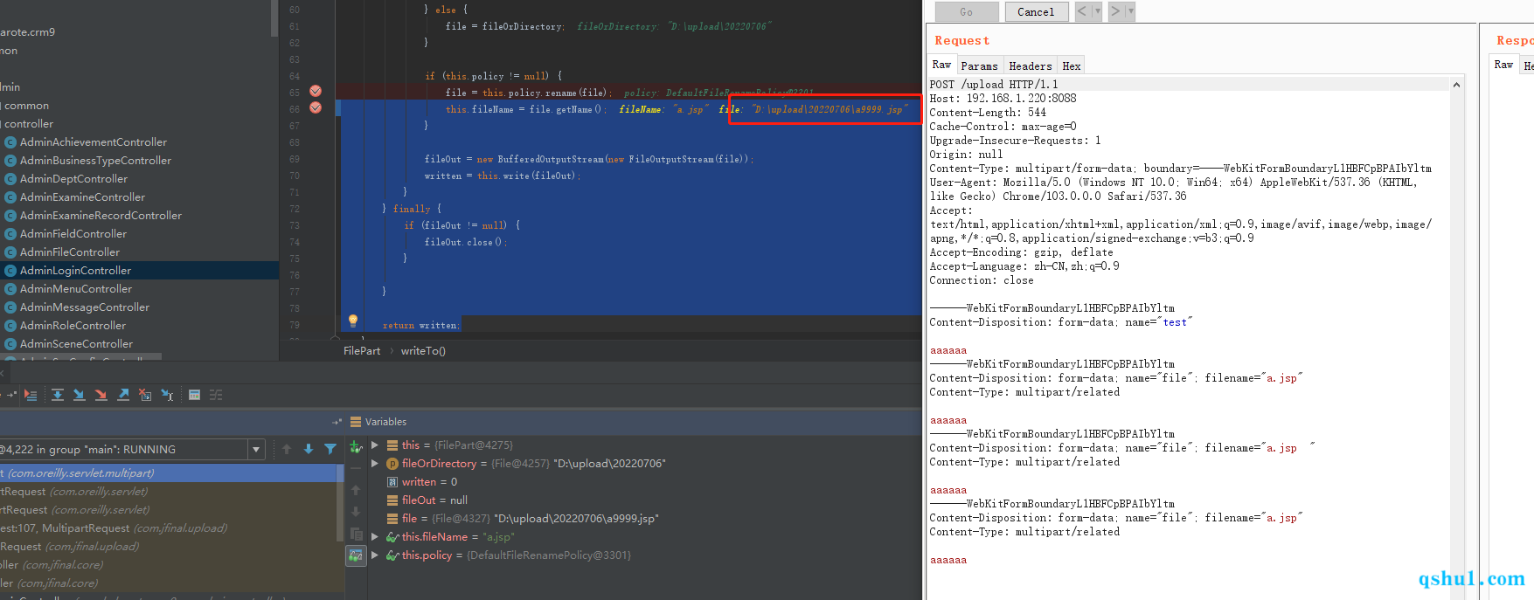Click the frames filter funnel icon
Viewport: 1534px width, 600px height.
(330, 449)
